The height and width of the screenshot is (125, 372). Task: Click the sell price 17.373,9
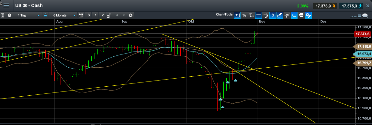click(325, 6)
